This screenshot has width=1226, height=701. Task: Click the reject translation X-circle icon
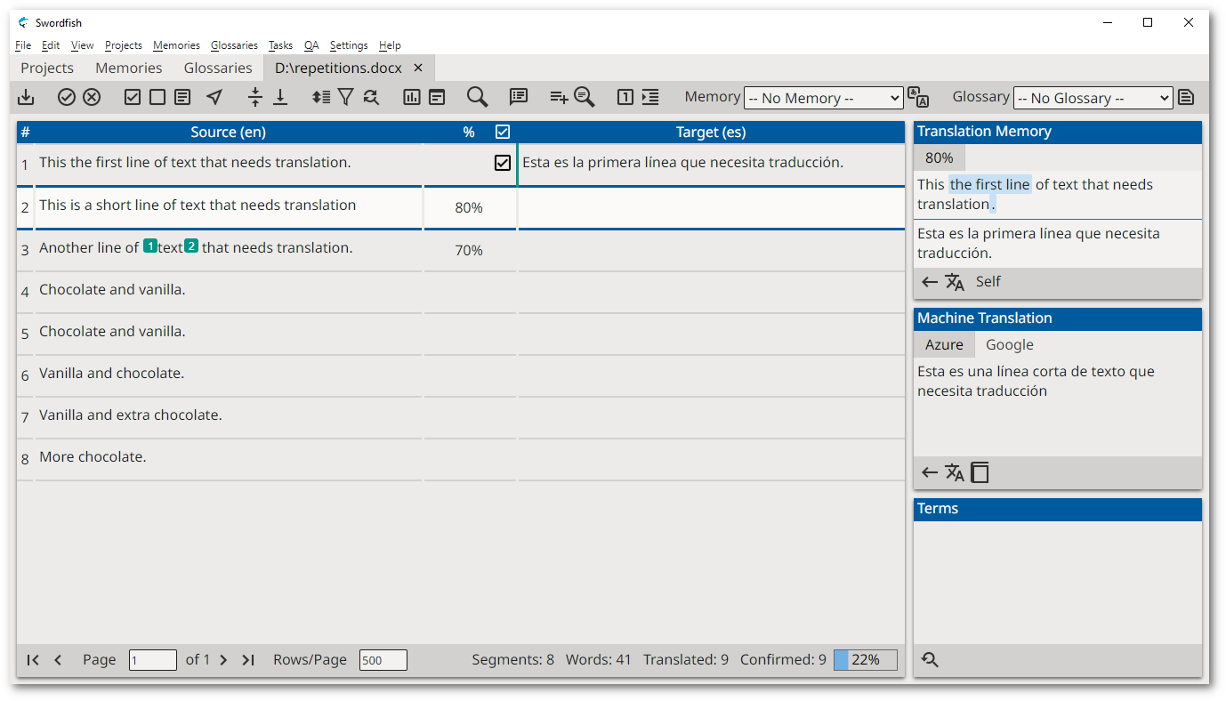(92, 98)
